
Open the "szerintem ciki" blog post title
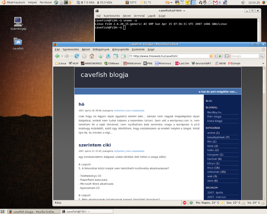(x=95, y=145)
